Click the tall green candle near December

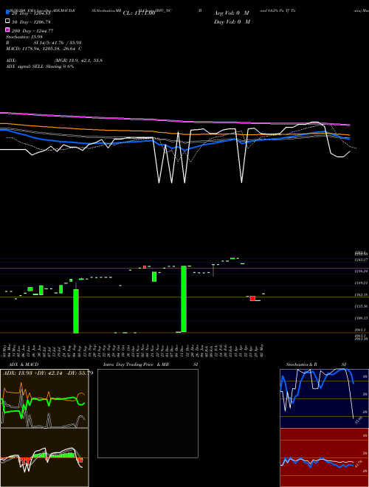pyautogui.click(x=184, y=299)
